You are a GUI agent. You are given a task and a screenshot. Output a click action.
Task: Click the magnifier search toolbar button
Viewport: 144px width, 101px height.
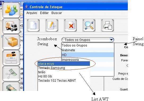(89, 25)
